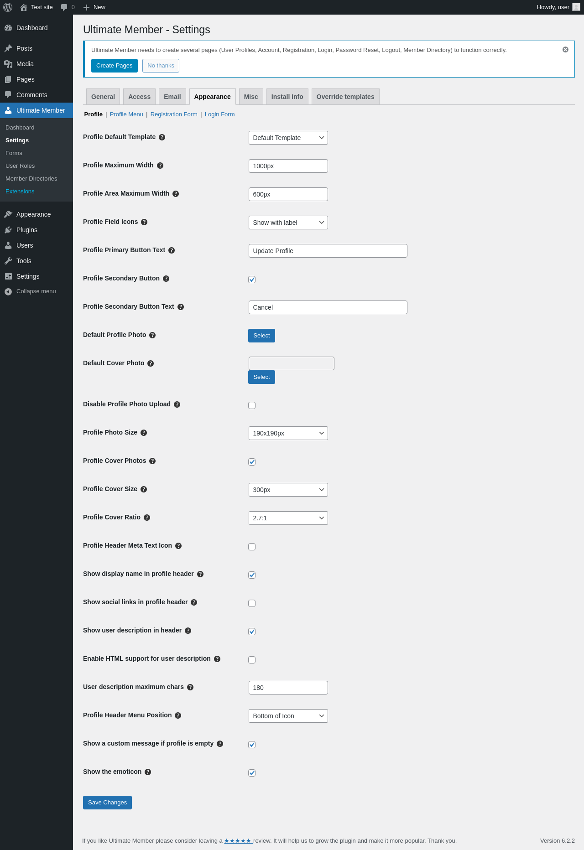Enable Disable Profile Photo Upload checkbox

pos(252,405)
